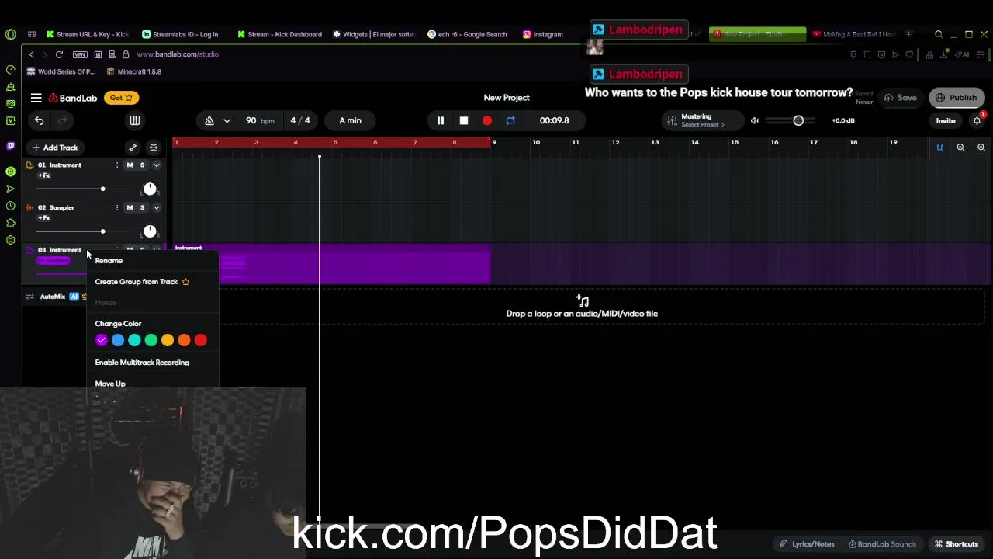Solo track 02 Sampler
Viewport: 993px width, 559px height.
coord(142,207)
